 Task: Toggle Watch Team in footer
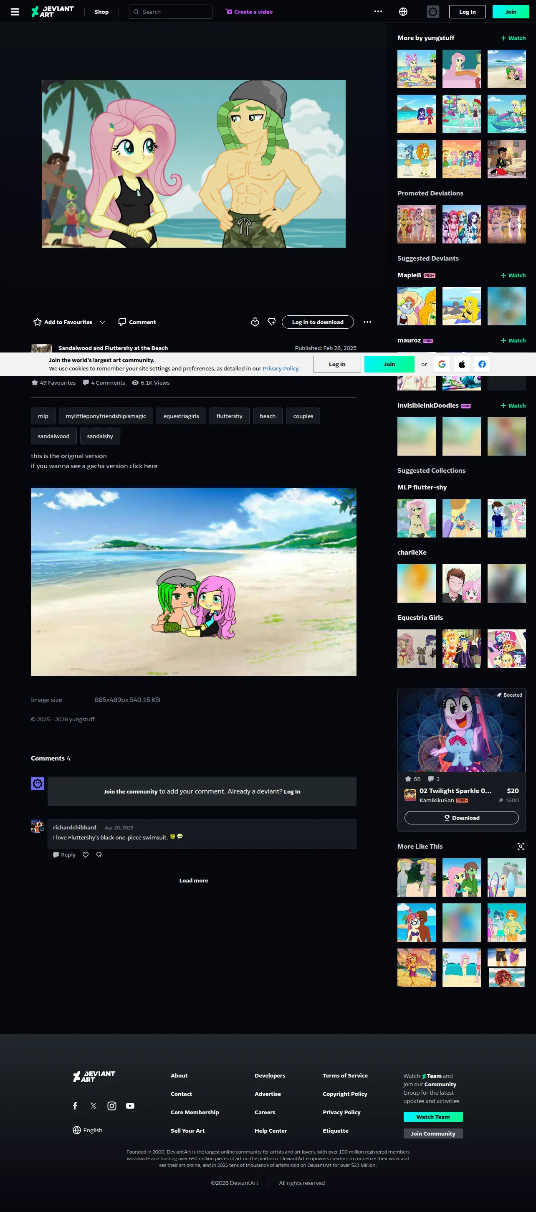click(x=433, y=1116)
